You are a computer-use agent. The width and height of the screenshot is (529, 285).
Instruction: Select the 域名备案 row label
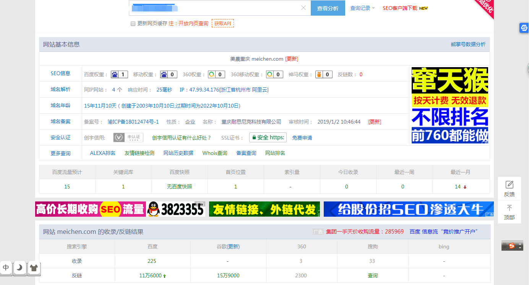pyautogui.click(x=60, y=121)
